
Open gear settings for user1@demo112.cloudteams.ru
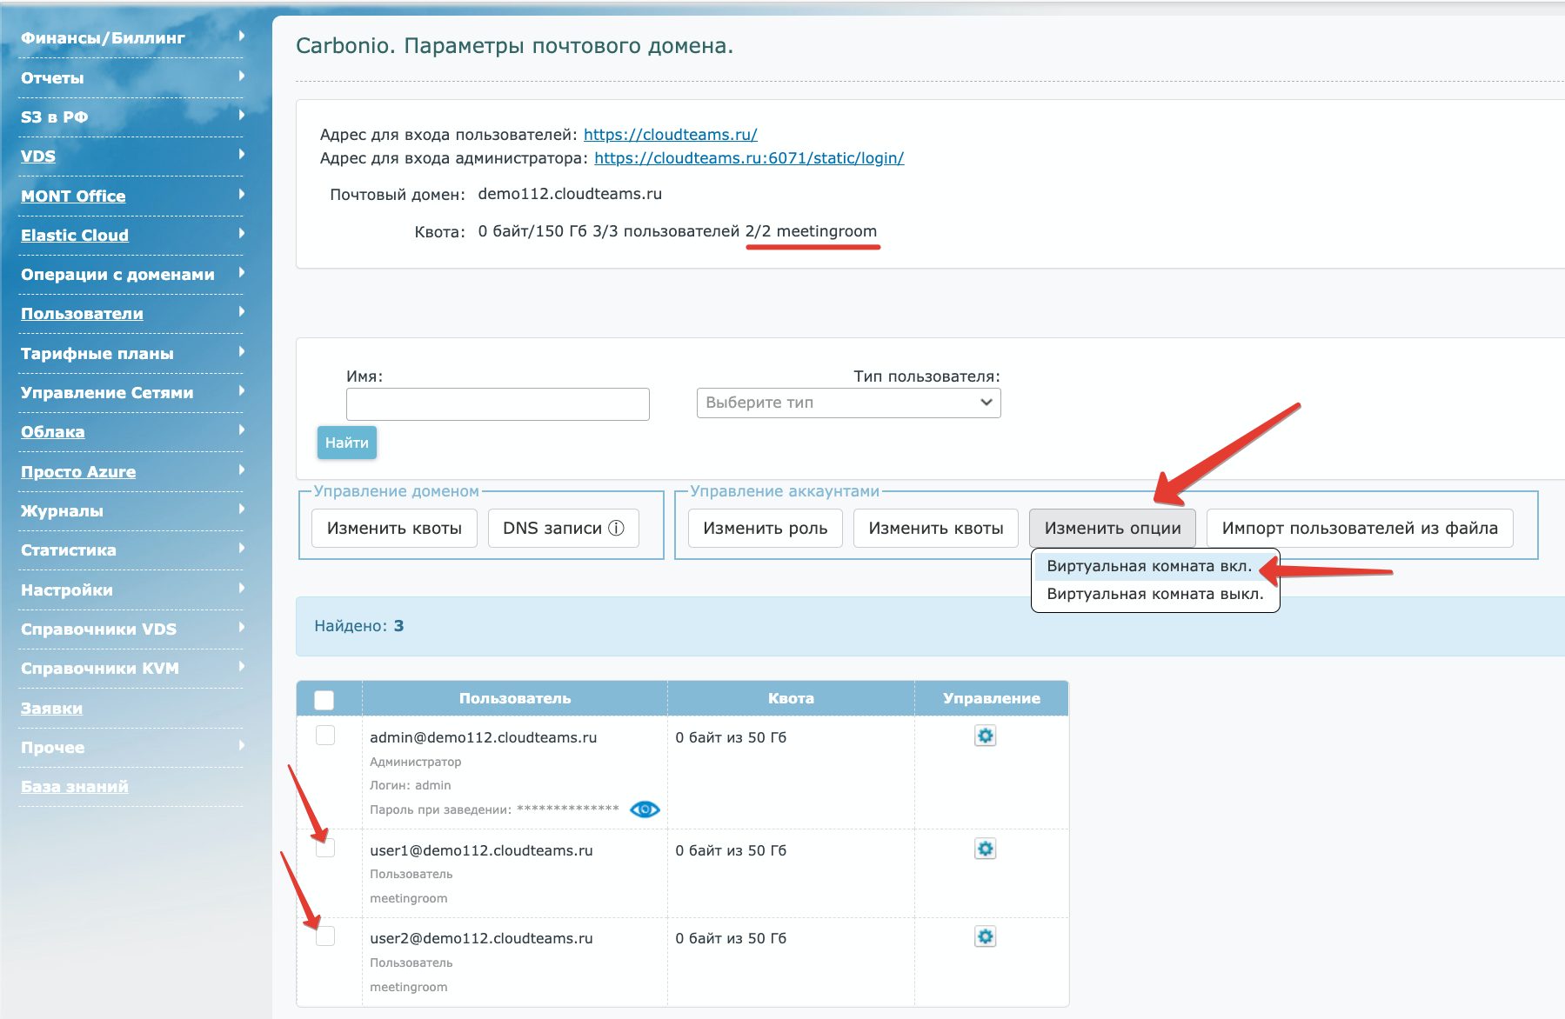(x=985, y=849)
